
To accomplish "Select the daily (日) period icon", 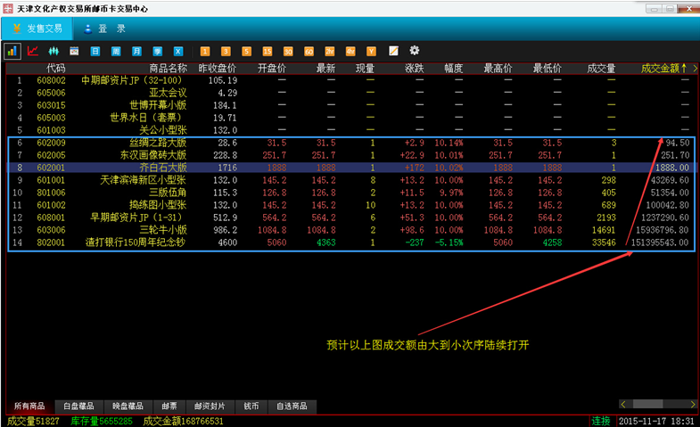I will tap(95, 51).
